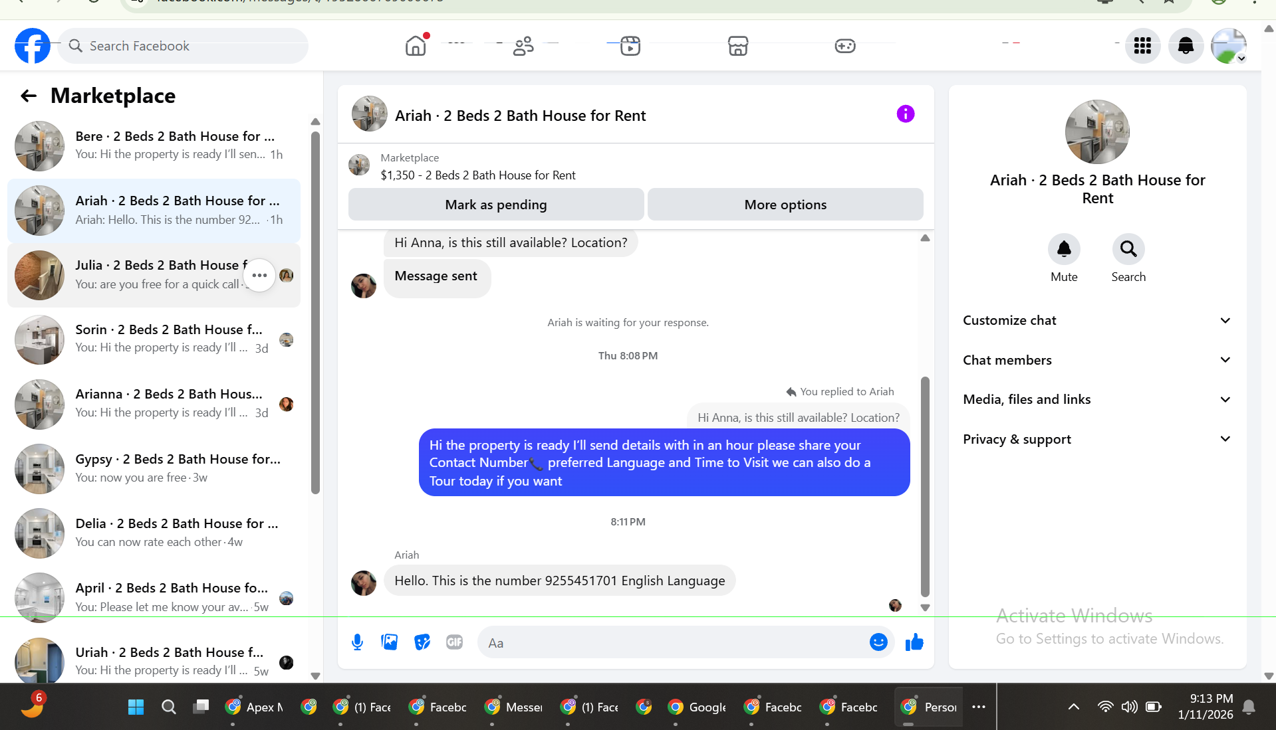This screenshot has height=730, width=1276.
Task: Expand the Customize chat section
Action: (1097, 320)
